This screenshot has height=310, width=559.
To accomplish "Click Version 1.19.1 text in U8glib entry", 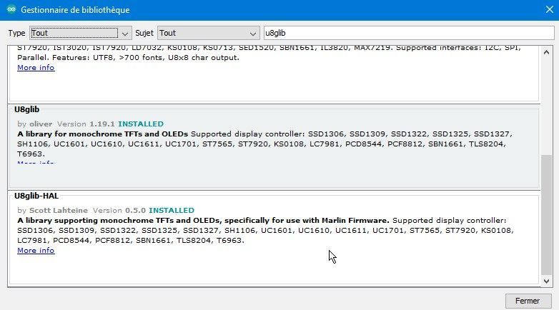I will click(86, 124).
